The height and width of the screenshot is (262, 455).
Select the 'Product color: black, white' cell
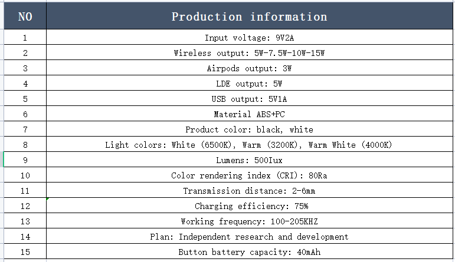click(250, 129)
